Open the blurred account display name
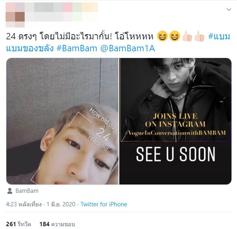Image resolution: width=237 pixels, height=229 pixels. pos(61,7)
